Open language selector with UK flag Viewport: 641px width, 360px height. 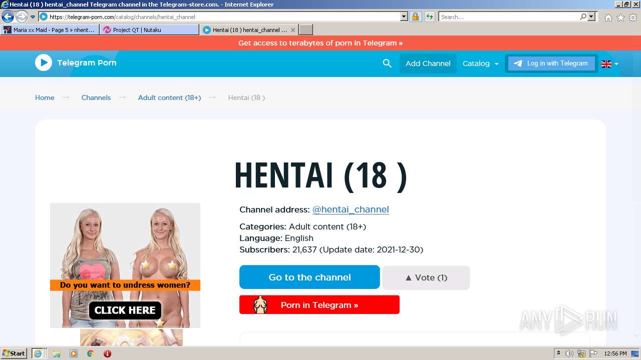point(609,64)
